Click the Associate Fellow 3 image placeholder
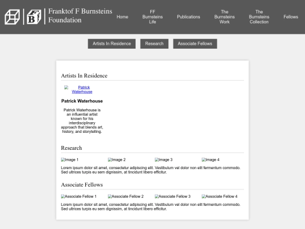The width and height of the screenshot is (305, 229). point(172,196)
